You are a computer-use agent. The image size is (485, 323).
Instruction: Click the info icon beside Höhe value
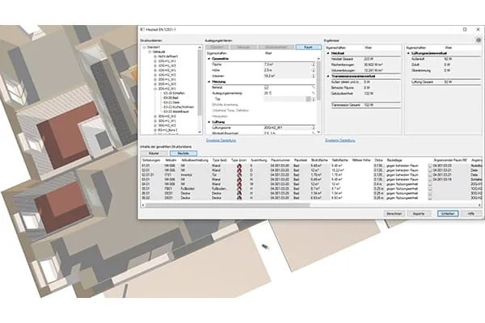[313, 69]
